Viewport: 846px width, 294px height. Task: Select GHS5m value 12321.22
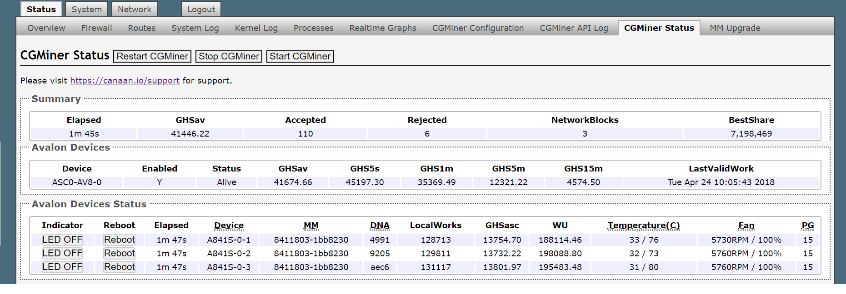click(508, 182)
